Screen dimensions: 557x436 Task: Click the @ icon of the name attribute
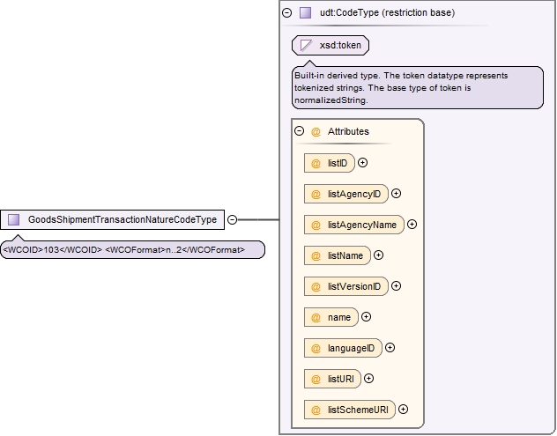click(316, 317)
